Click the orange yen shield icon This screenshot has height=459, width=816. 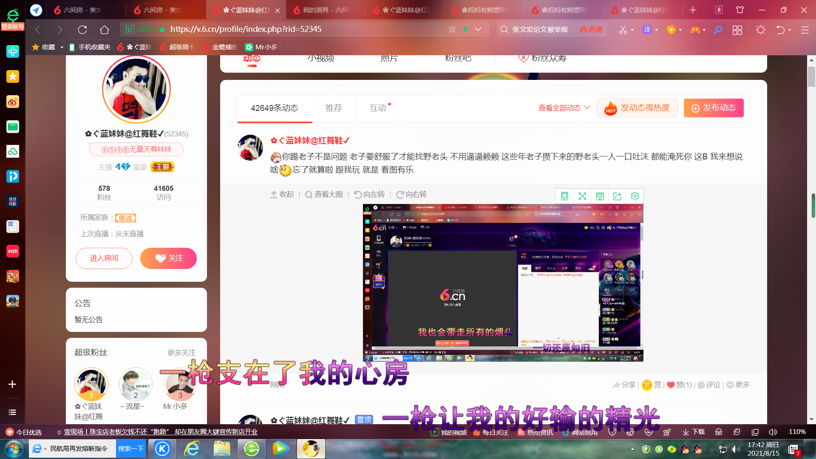coord(671,30)
